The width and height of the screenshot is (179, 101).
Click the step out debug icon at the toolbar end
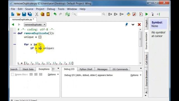(158, 14)
